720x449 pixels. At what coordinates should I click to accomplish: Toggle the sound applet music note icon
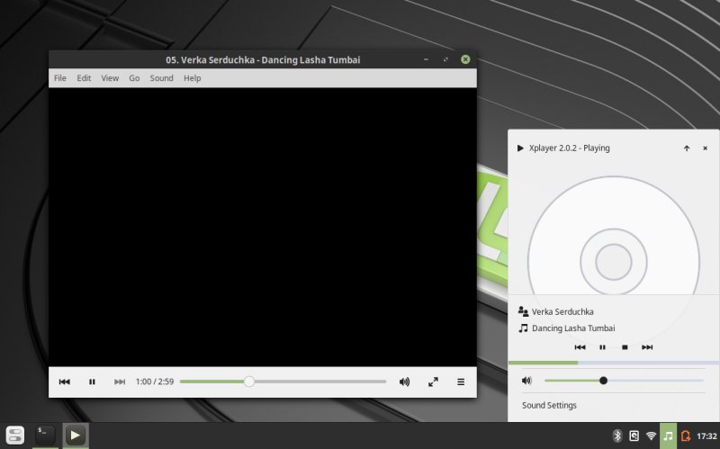(668, 436)
